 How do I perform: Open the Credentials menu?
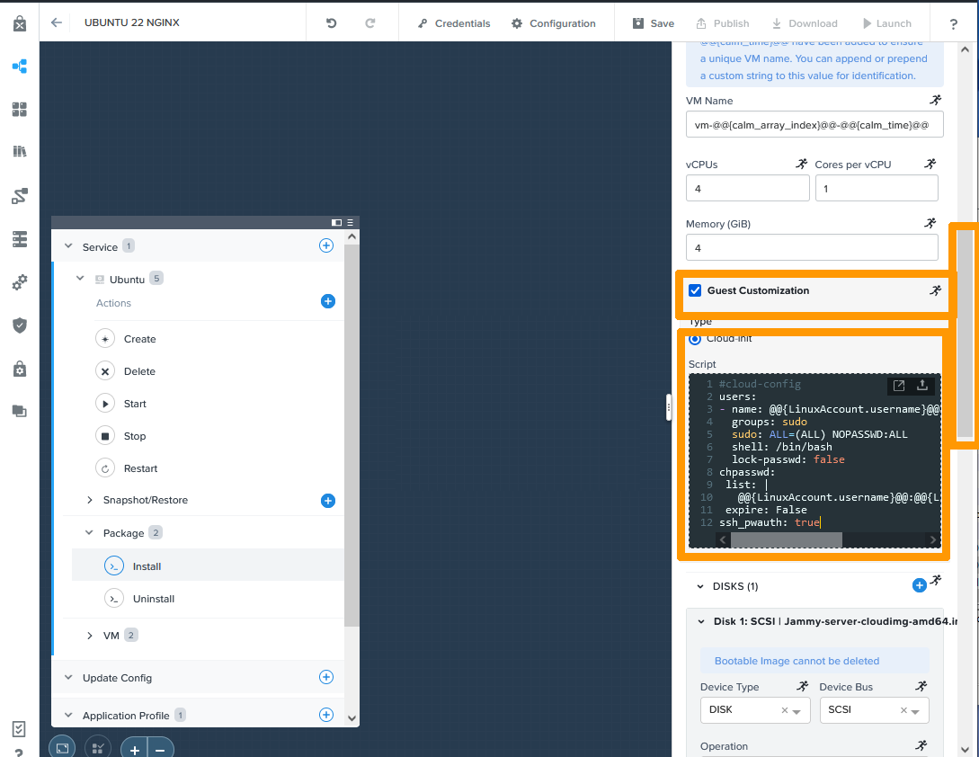(x=454, y=23)
